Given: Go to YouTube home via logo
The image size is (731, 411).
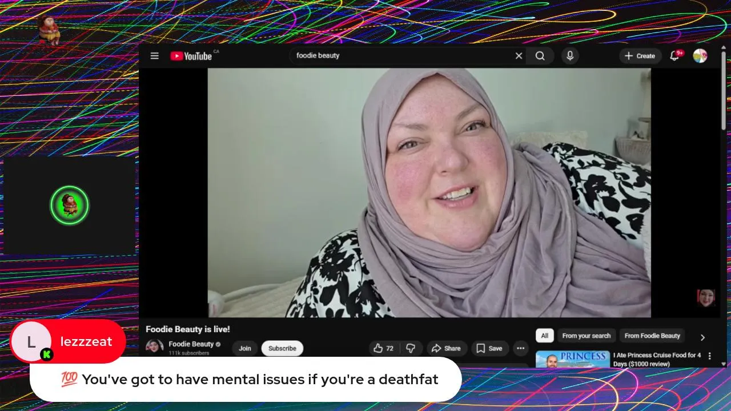Looking at the screenshot, I should [x=191, y=56].
